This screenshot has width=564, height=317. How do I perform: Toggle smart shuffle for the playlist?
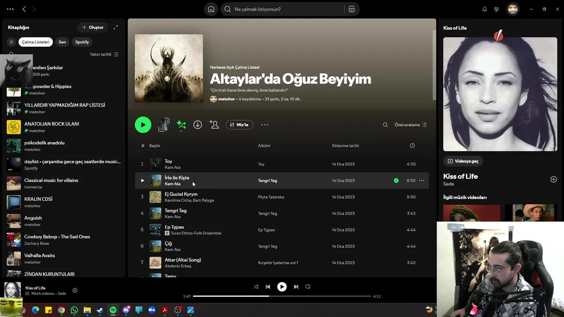[x=181, y=125]
